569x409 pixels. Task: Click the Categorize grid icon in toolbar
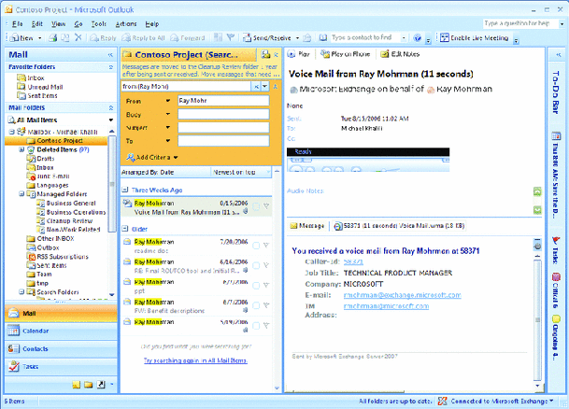pos(218,37)
